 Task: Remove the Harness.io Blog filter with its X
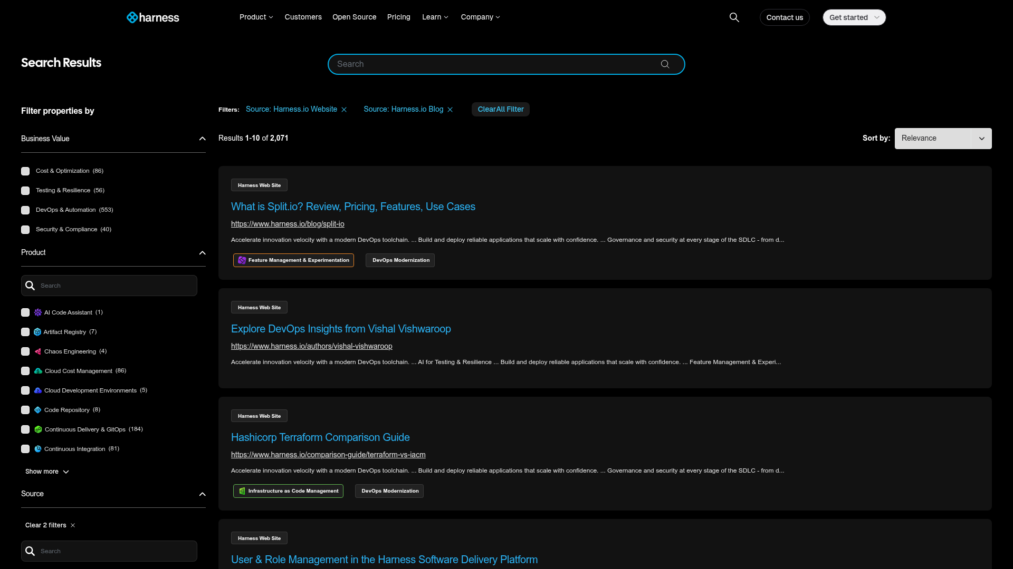click(450, 110)
